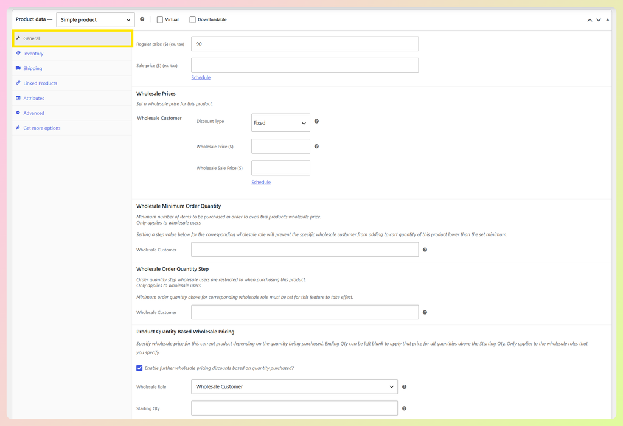The image size is (623, 426).
Task: Click the Linked Products chain icon
Action: tap(18, 83)
